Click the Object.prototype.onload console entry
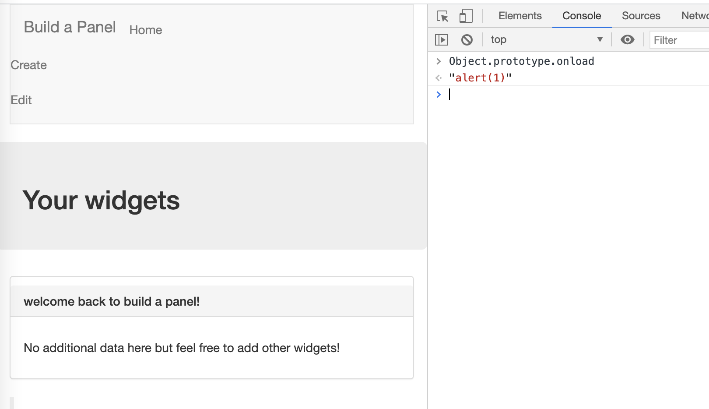Screen dimensions: 709x409 [521, 61]
